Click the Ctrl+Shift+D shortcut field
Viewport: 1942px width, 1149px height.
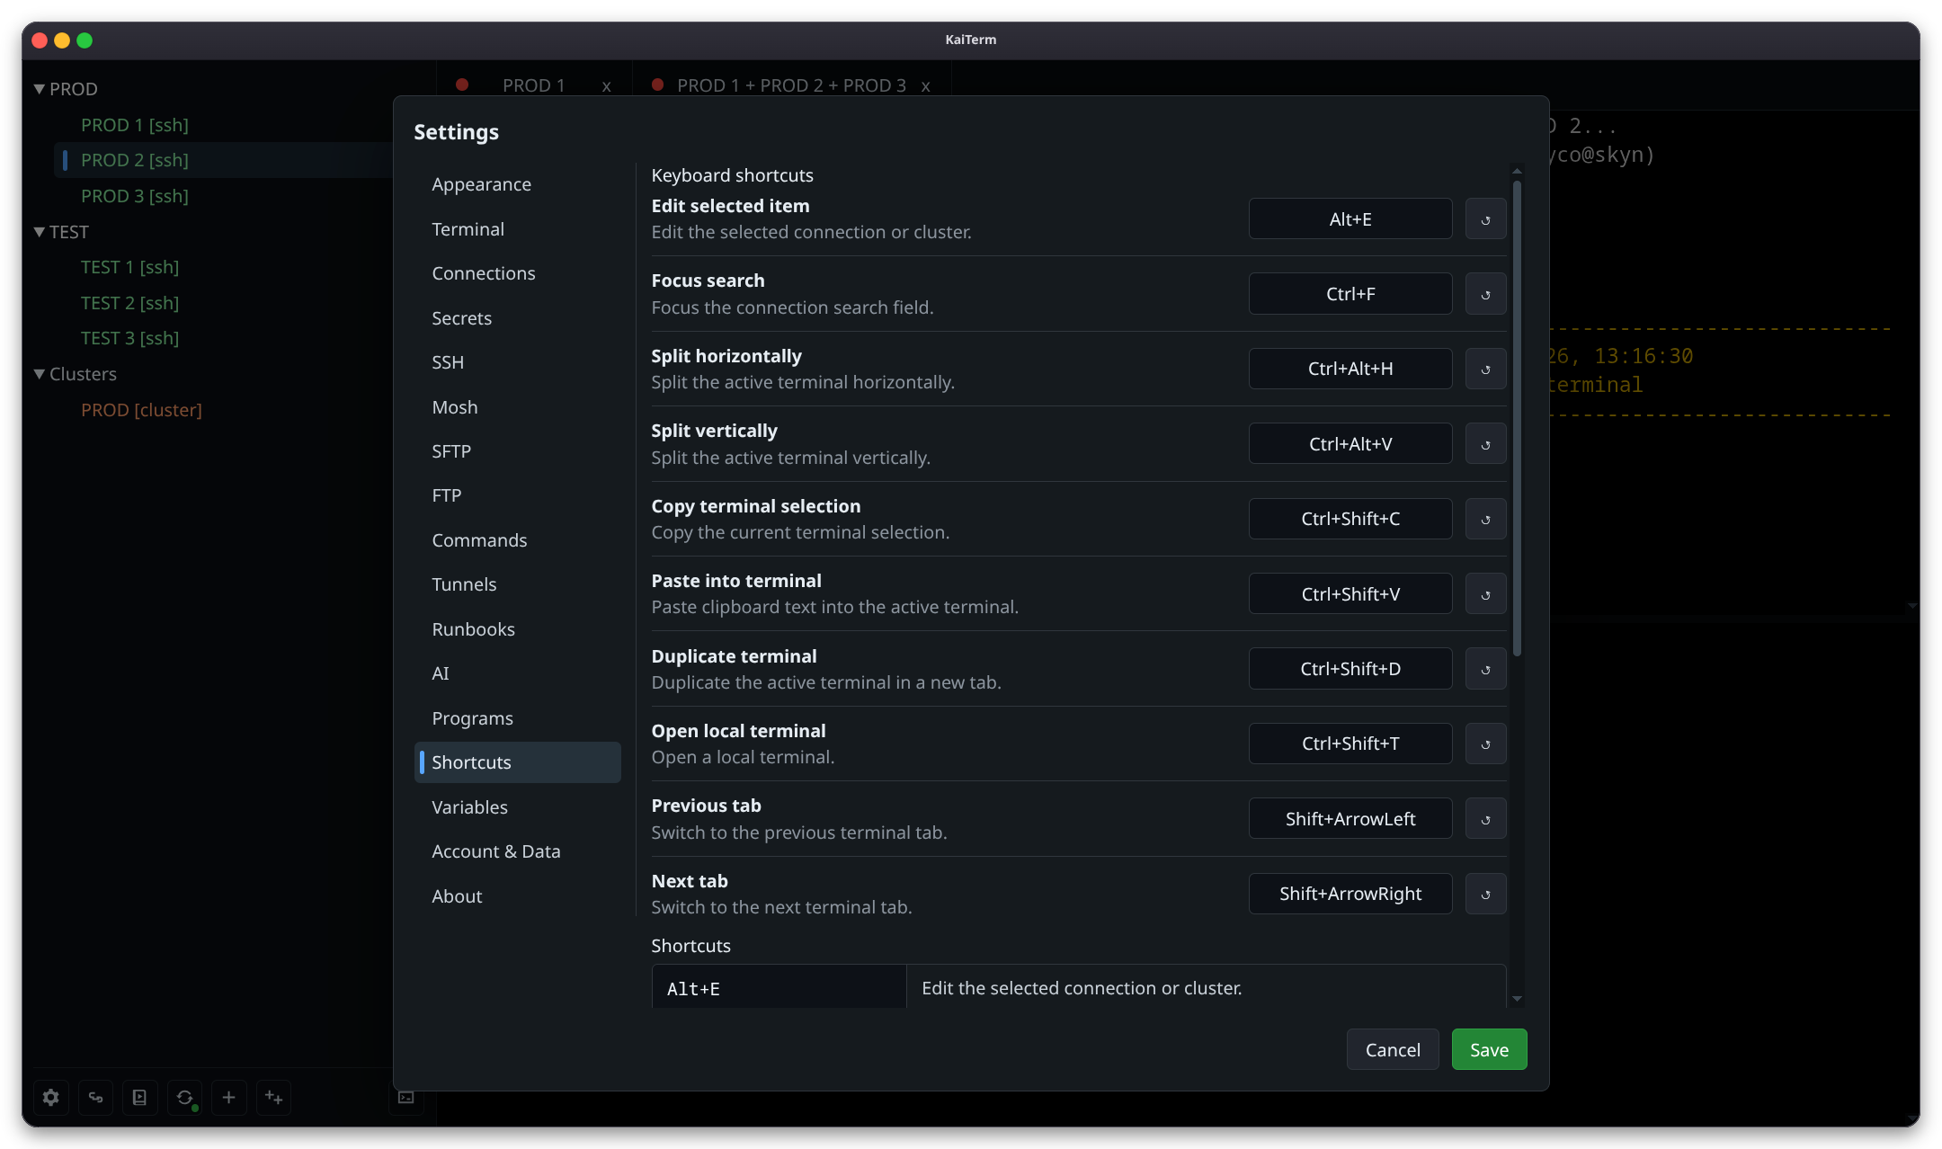pyautogui.click(x=1350, y=669)
